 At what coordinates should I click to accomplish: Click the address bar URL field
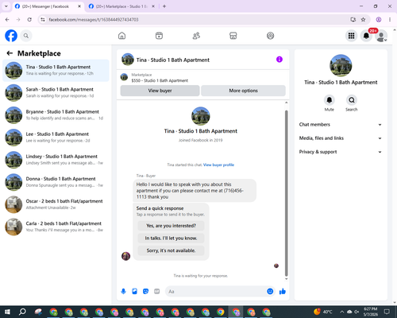(196, 20)
